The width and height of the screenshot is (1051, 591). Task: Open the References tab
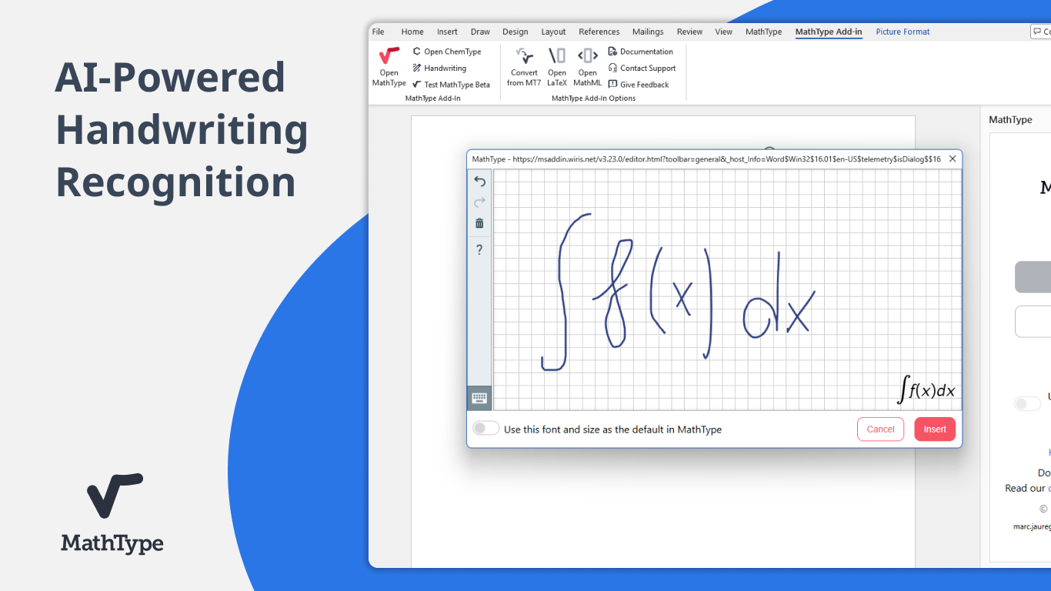pyautogui.click(x=599, y=32)
